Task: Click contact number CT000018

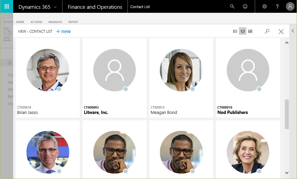Action: (24, 107)
